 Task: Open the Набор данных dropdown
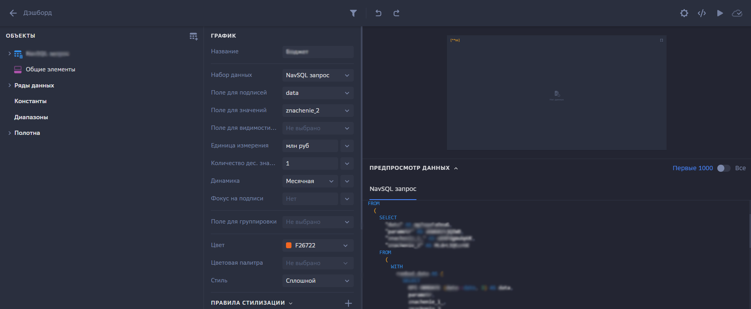point(317,75)
